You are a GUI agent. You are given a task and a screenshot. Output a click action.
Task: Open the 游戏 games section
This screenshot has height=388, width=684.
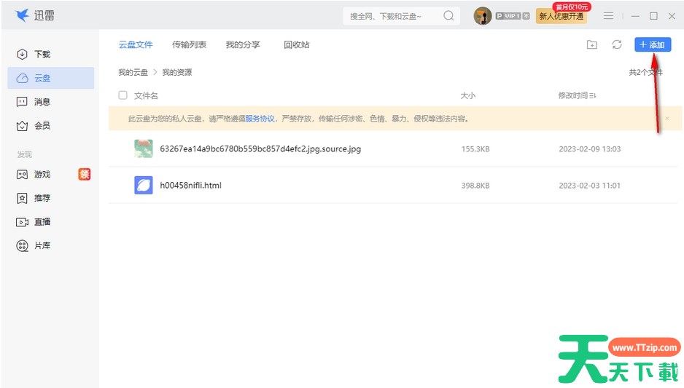click(42, 175)
